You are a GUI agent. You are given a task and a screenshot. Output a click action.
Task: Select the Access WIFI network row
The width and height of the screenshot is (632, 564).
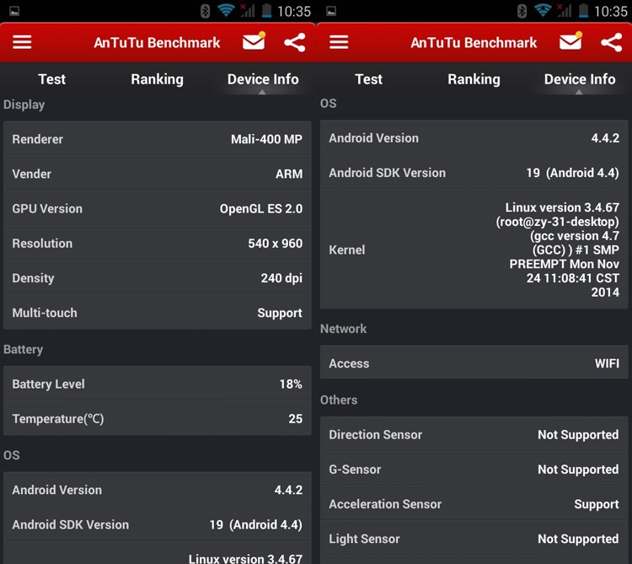coord(474,363)
